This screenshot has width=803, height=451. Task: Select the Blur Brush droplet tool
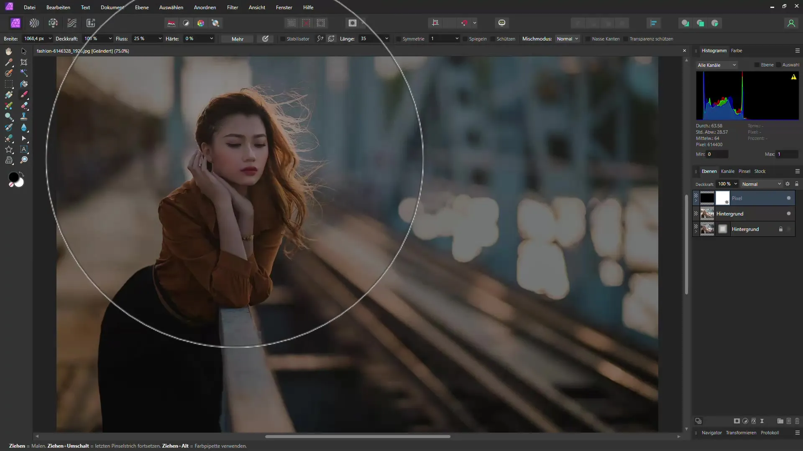coord(24,127)
